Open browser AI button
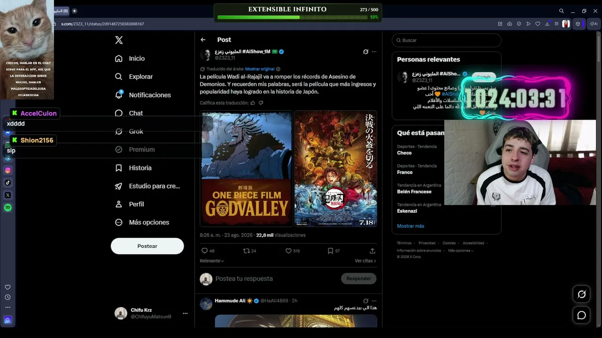Viewport: 602px width, 338px height. (x=594, y=24)
